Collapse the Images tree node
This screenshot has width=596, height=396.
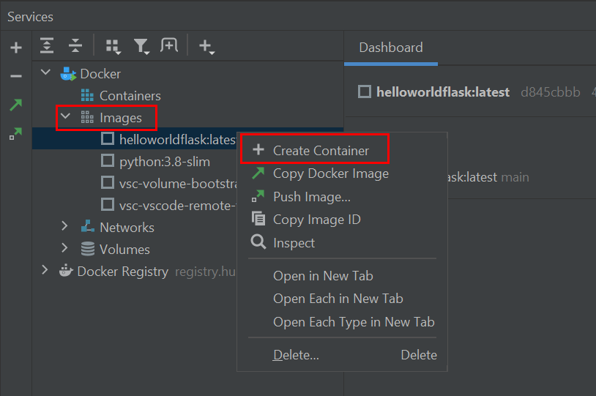pos(65,116)
